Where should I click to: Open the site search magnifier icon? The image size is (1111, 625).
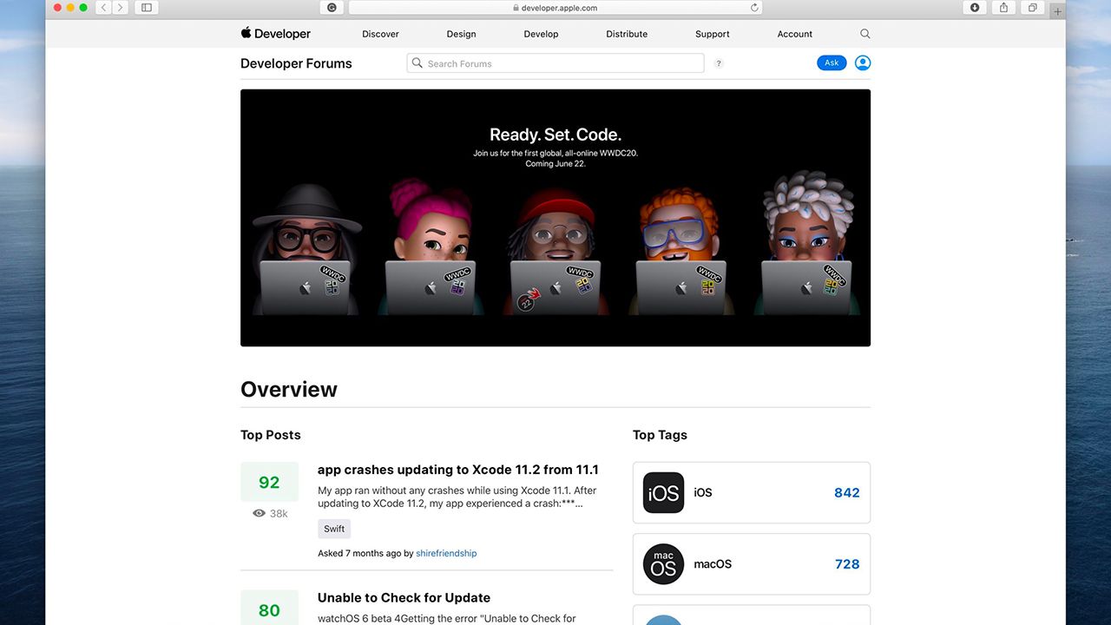coord(864,34)
